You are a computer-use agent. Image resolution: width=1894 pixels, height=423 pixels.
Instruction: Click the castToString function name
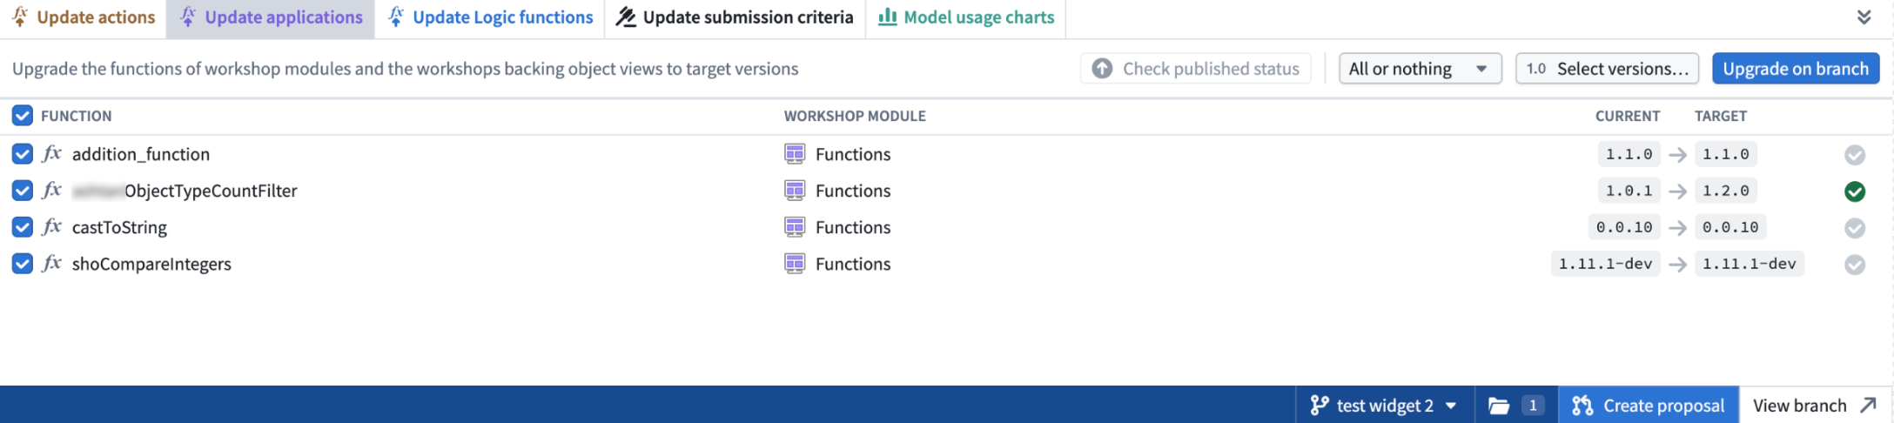(x=119, y=227)
